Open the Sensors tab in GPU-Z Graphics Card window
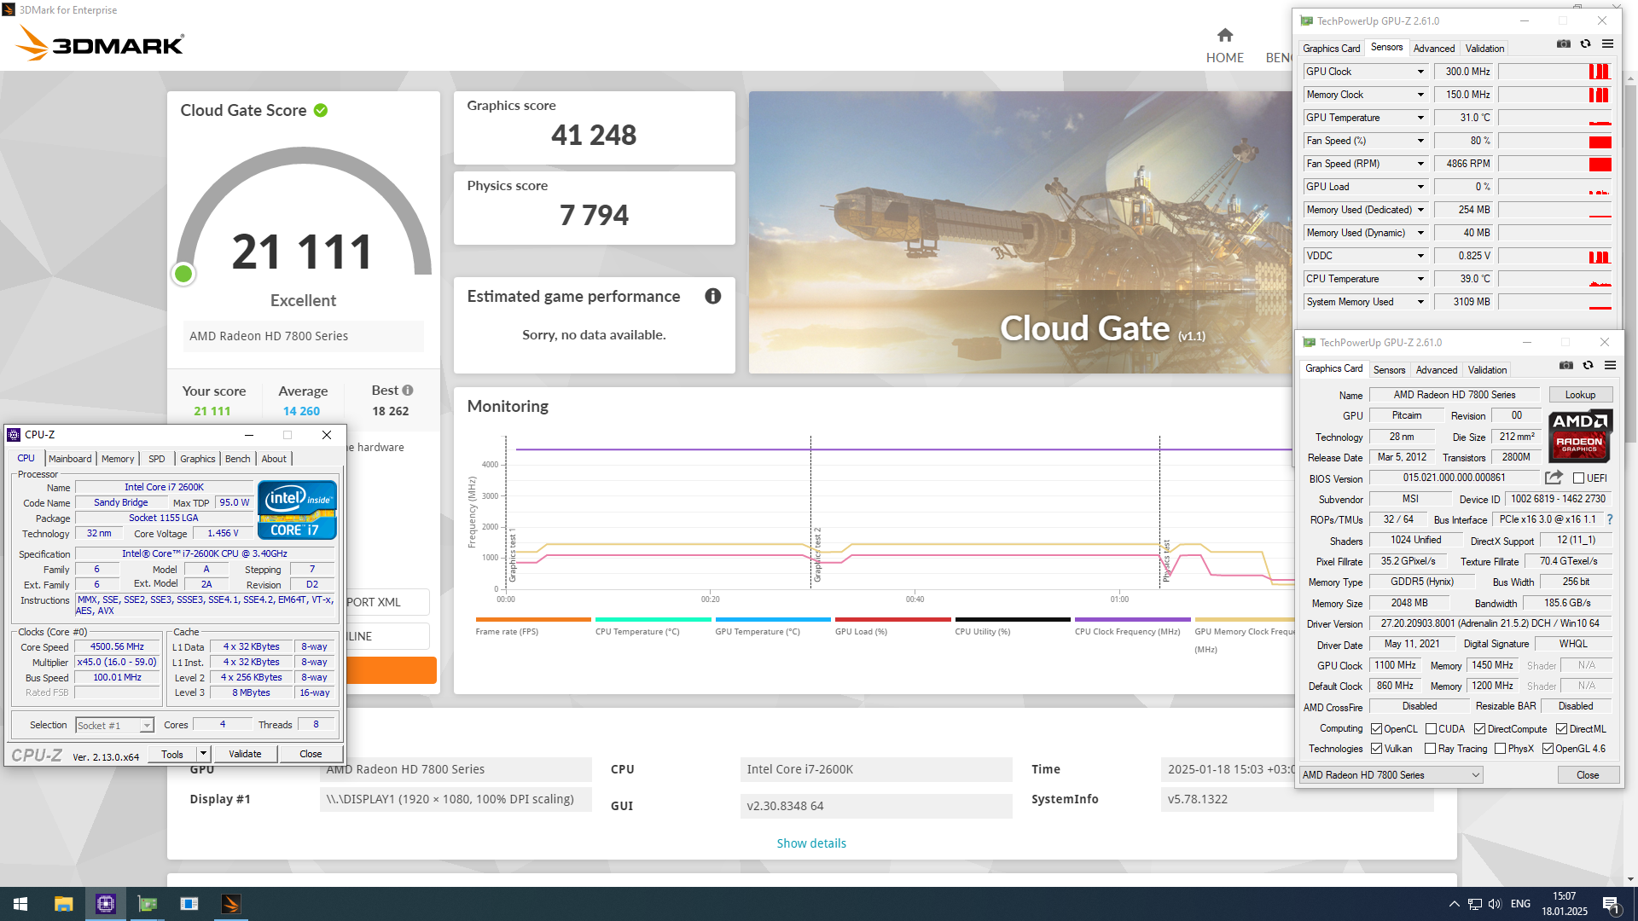1638x921 pixels. click(1389, 370)
